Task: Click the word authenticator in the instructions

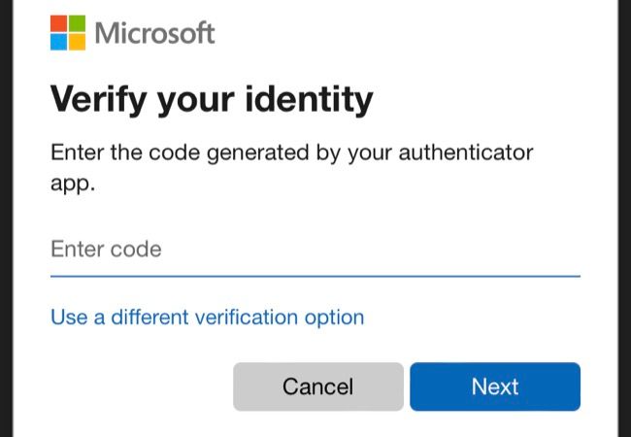Action: (x=454, y=152)
